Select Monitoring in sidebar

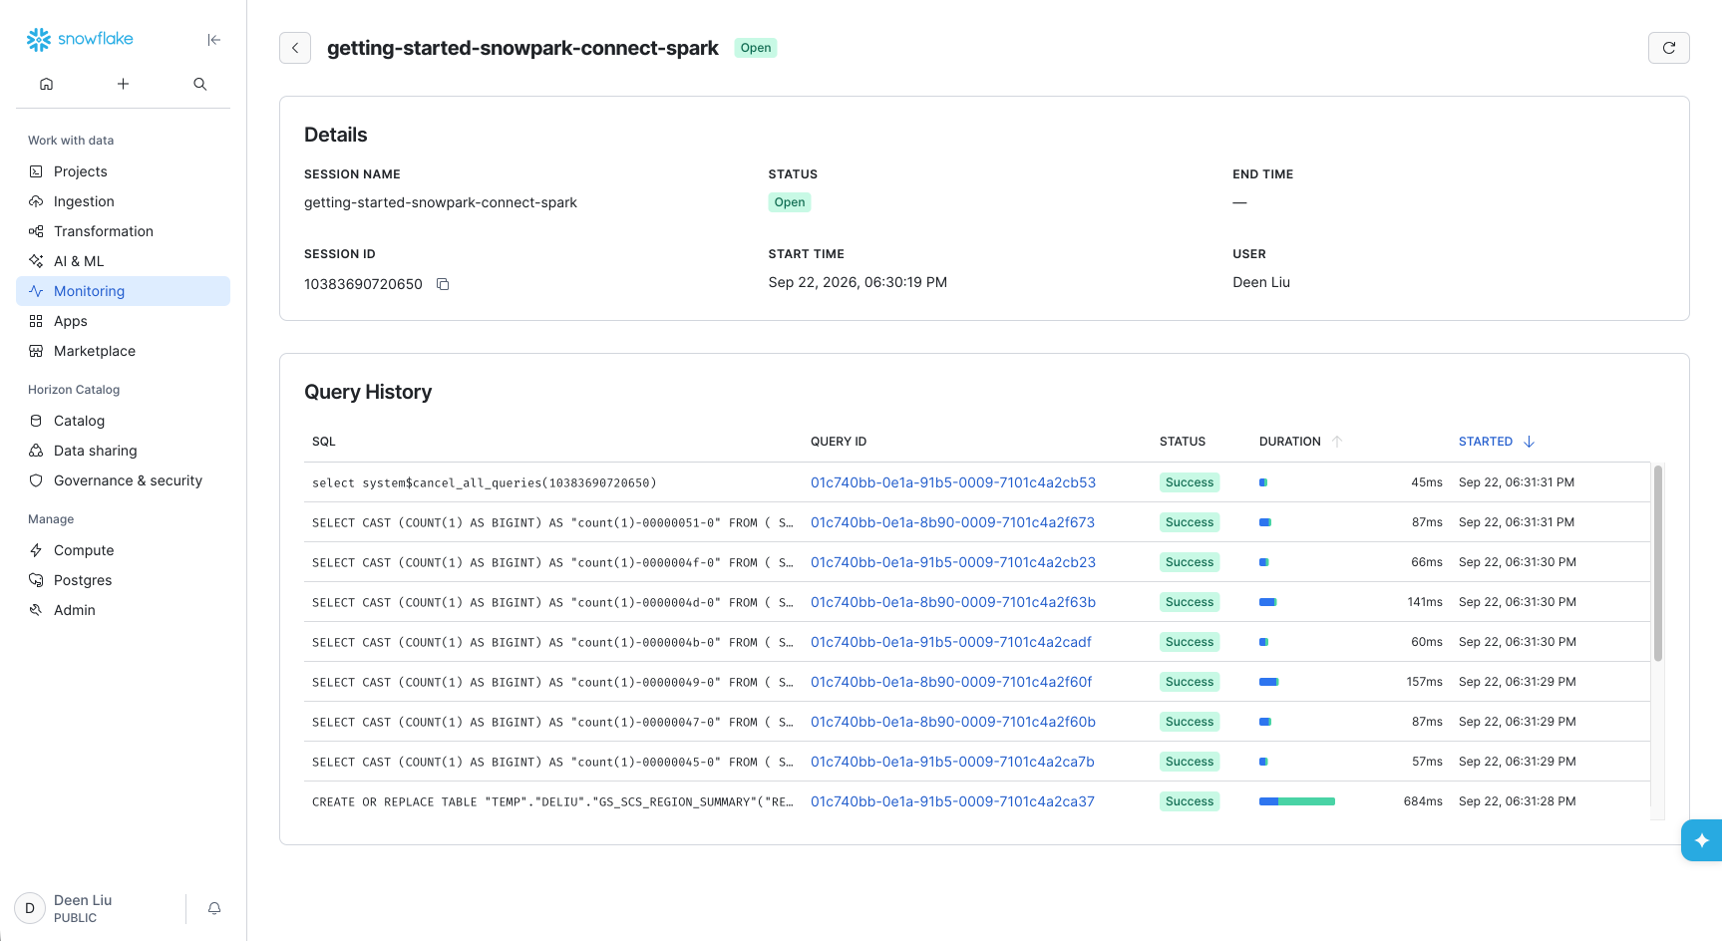[x=123, y=291]
